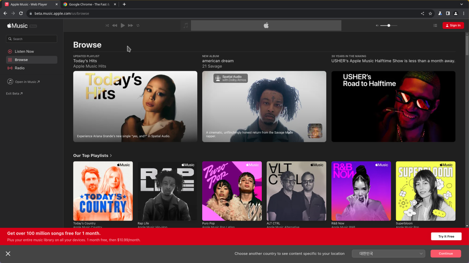Screen dimensions: 469x263
Task: Click Apple Music Hits subtitle link
Action: coord(89,66)
